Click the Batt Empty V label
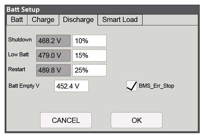 [x=24, y=86]
